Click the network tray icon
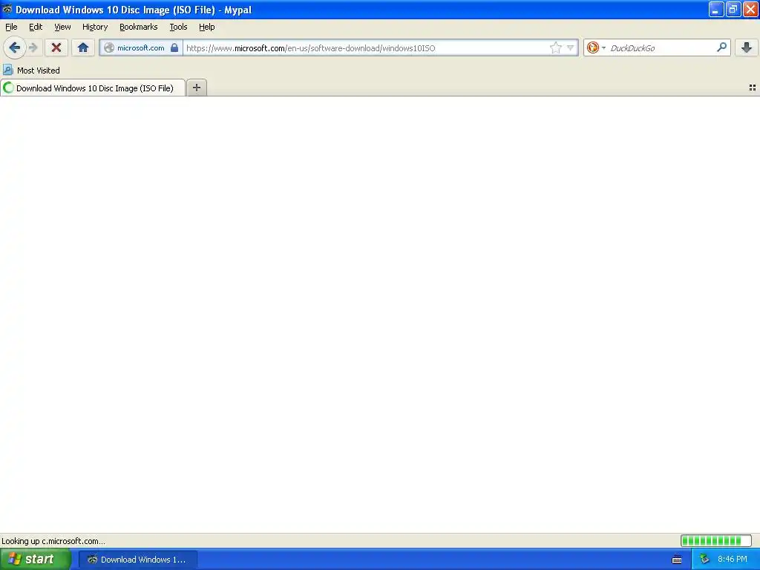 704,560
